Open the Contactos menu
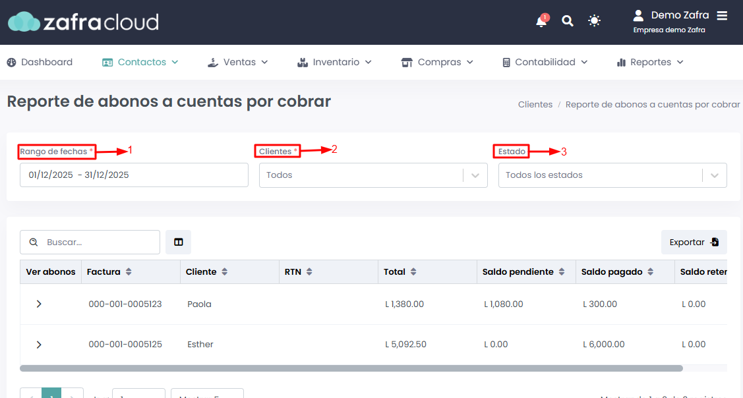 tap(140, 62)
